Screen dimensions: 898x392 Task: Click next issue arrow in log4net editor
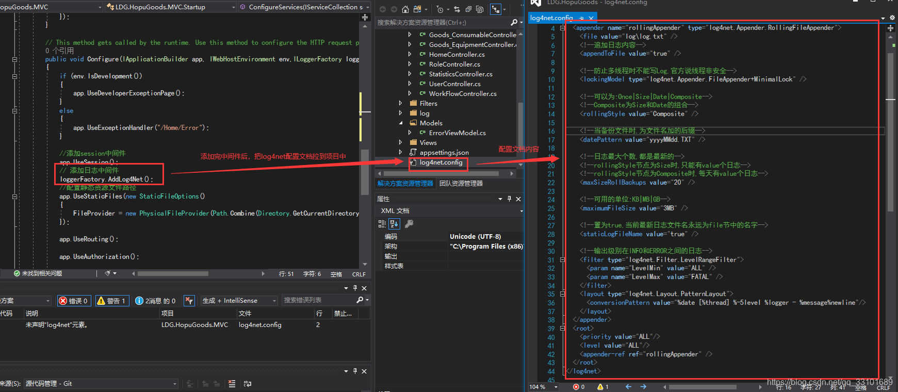643,387
